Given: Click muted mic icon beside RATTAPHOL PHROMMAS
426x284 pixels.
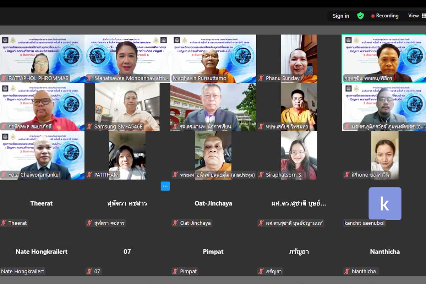Looking at the screenshot, I should tap(4, 78).
